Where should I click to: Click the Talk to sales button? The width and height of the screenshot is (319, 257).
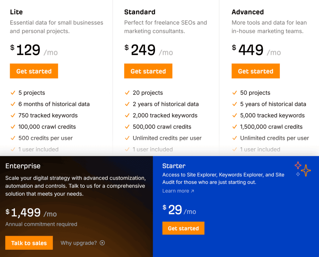pos(29,243)
